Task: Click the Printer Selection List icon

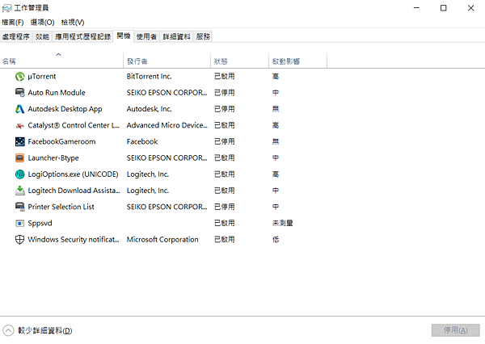Action: [x=19, y=207]
